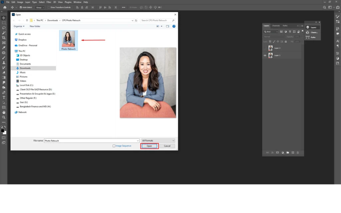Viewport: 341px width, 213px height.
Task: Switch to the Channels tab
Action: click(x=275, y=26)
